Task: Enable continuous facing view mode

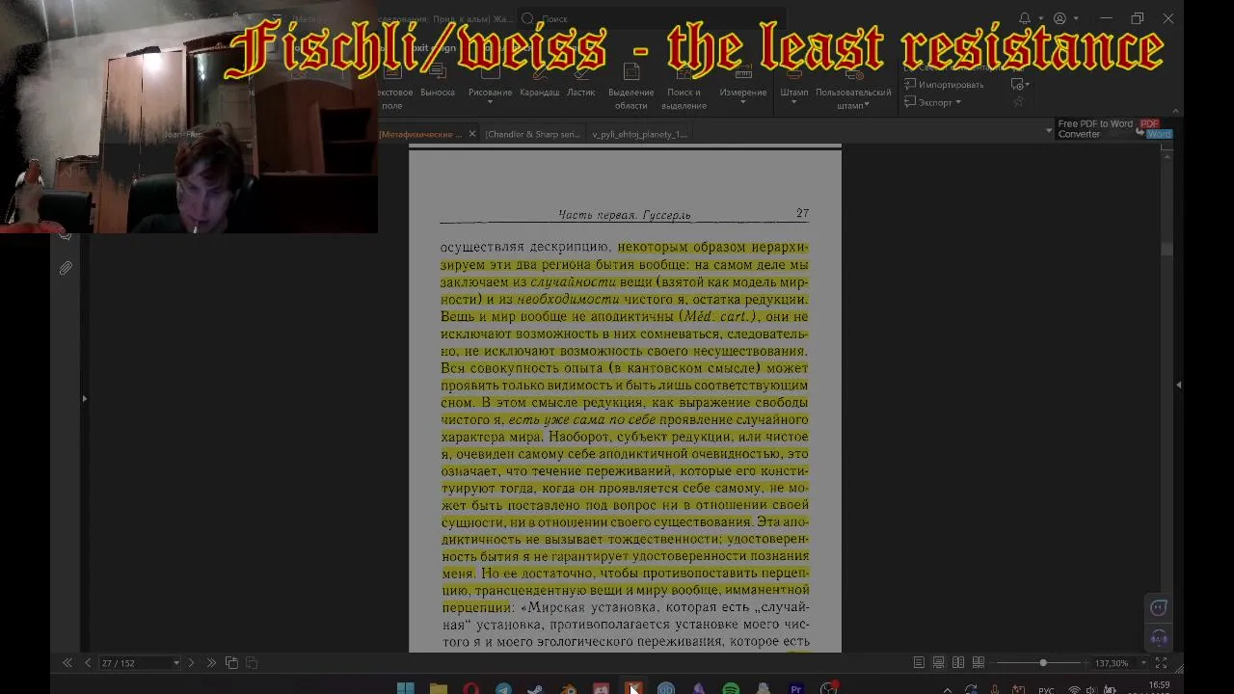Action: (x=979, y=663)
